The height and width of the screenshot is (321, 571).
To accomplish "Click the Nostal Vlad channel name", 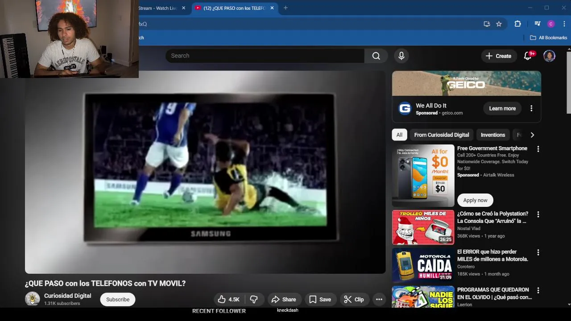I will click(x=468, y=229).
